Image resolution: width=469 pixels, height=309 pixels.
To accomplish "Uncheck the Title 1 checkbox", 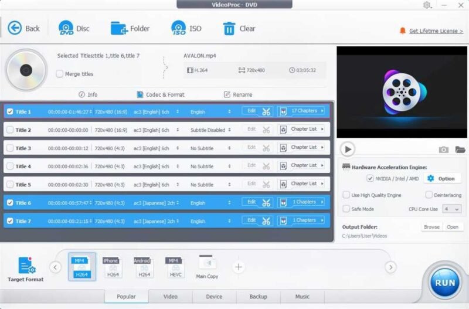I will tap(10, 111).
